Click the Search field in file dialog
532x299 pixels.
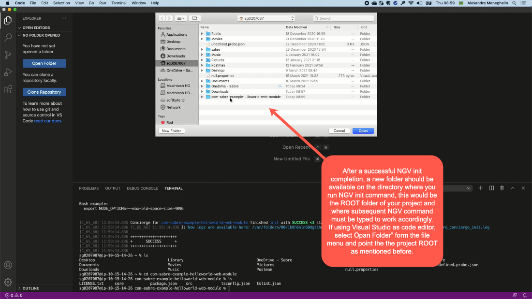[x=343, y=18]
